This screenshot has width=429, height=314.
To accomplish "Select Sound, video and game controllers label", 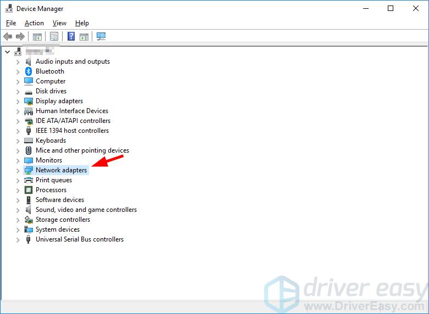I will coord(86,210).
